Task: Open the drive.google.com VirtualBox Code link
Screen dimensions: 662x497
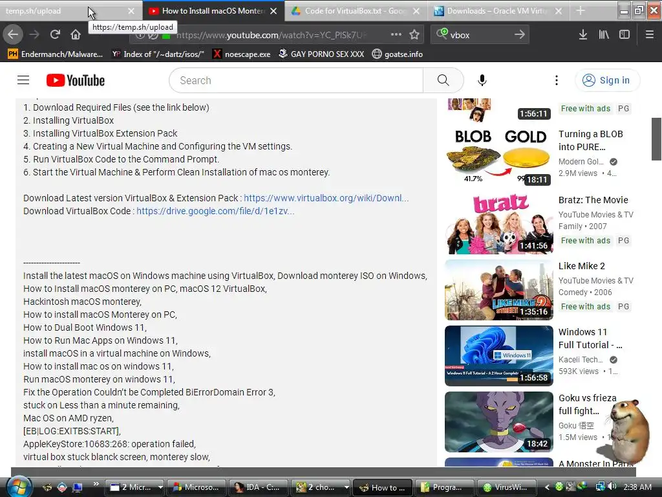Action: coord(215,211)
